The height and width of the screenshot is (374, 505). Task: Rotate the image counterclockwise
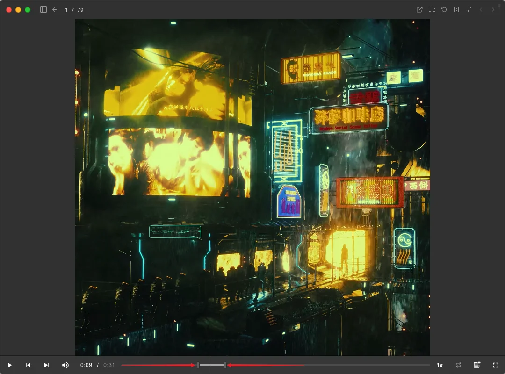coord(444,9)
